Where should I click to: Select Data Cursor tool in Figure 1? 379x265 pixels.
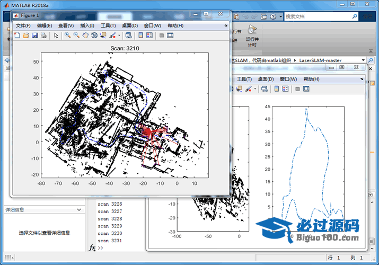103,36
